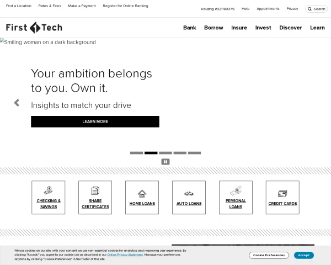Open the Invest menu
331x265 pixels.
click(263, 28)
